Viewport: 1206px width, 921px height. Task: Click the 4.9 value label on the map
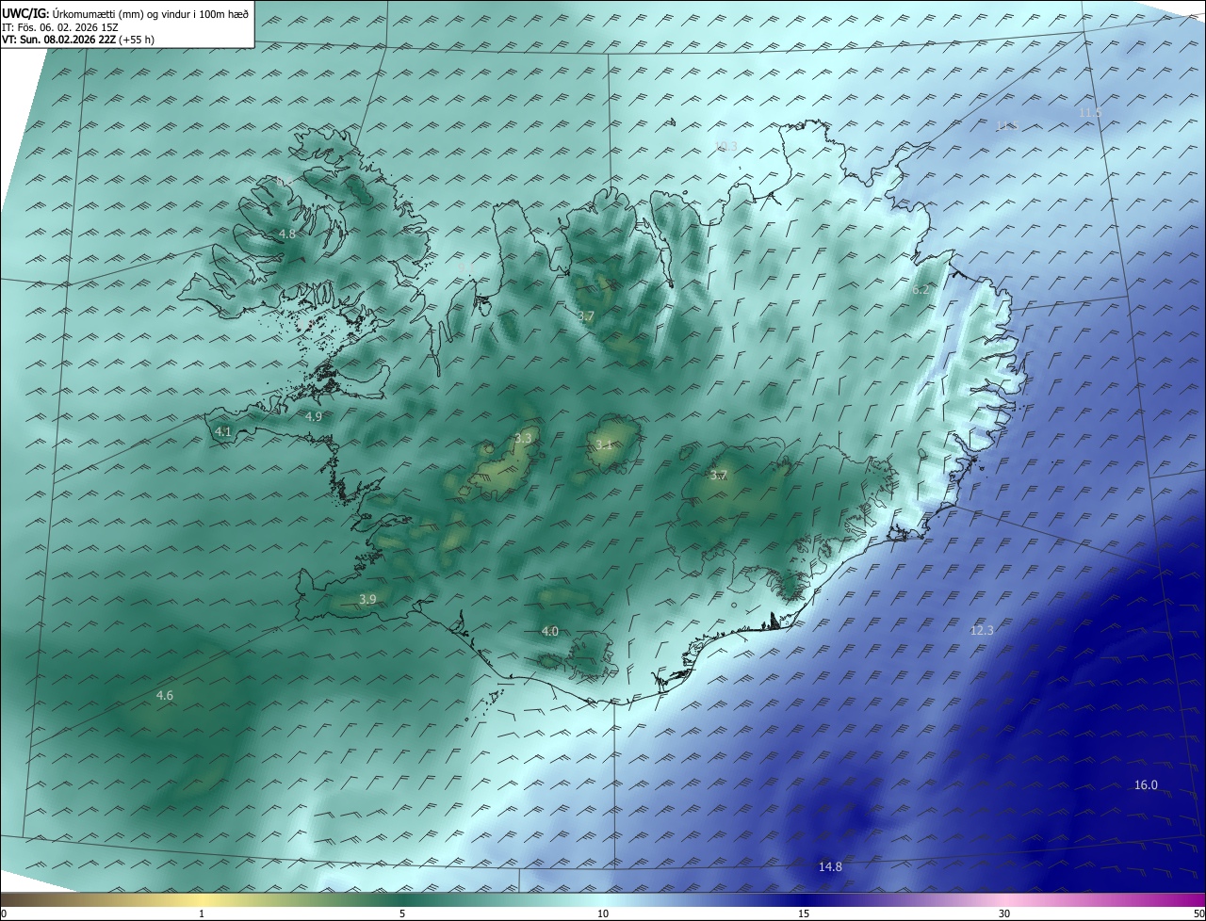coord(314,416)
